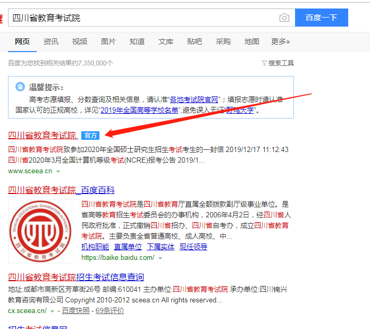Open the 下属实体 sublink
Image resolution: width=370 pixels, height=329 pixels.
pos(161,247)
